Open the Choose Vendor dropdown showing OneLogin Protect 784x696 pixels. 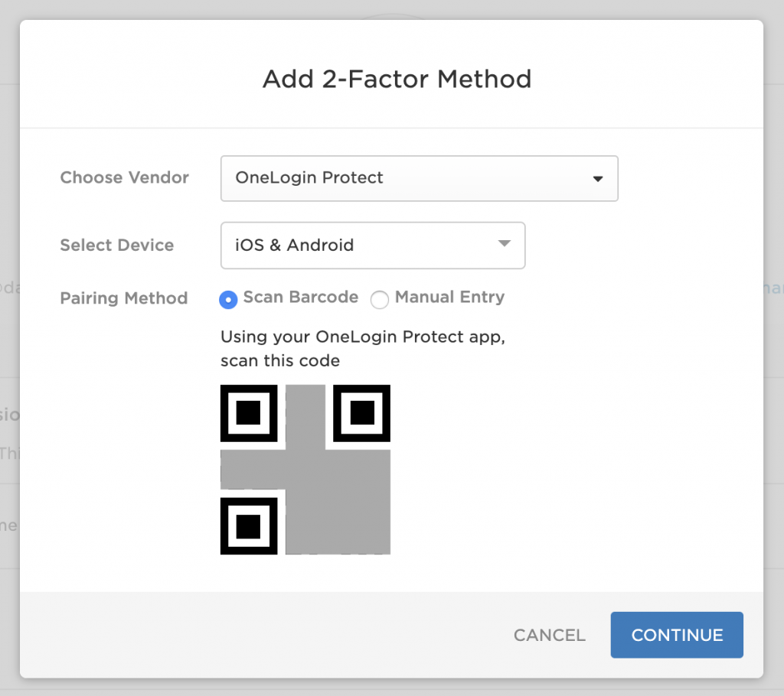click(x=419, y=178)
